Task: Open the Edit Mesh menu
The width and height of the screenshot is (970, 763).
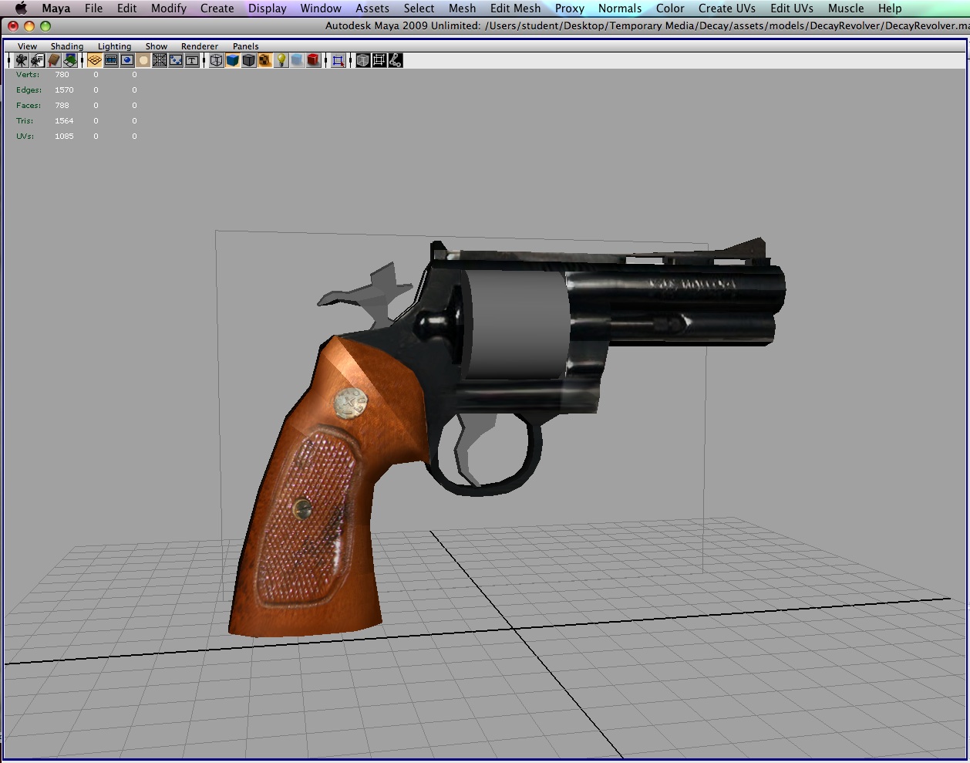Action: 516,8
